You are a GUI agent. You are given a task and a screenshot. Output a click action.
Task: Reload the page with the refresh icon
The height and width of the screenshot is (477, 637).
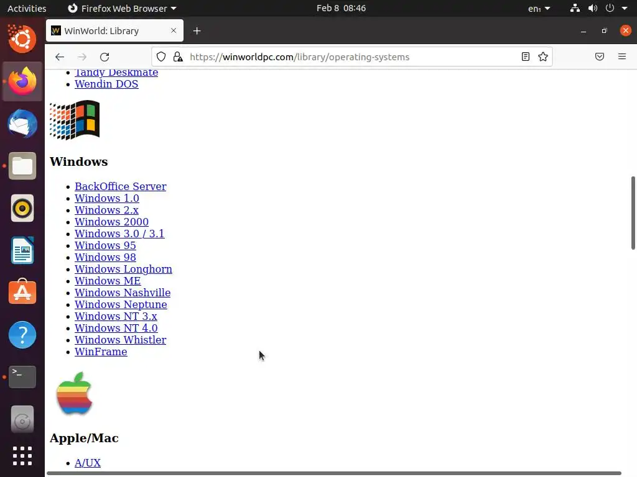105,57
